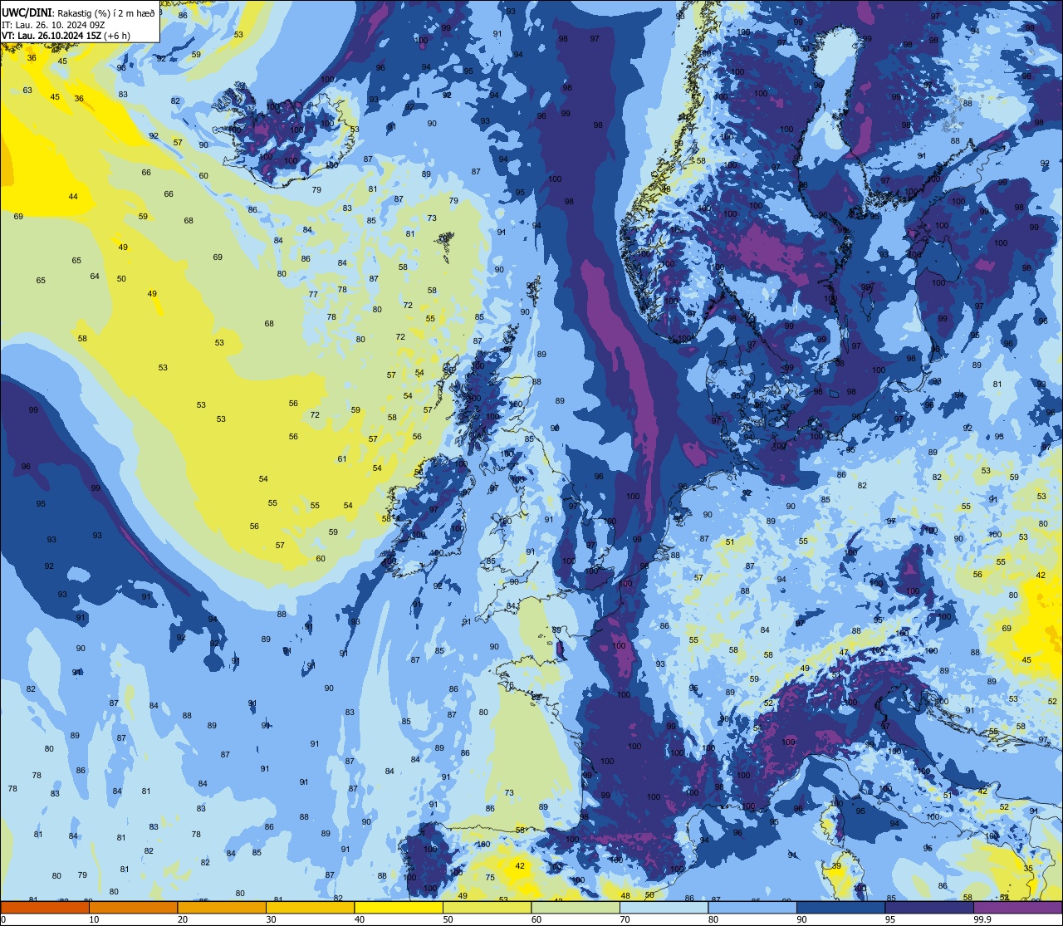Screen dimensions: 1063x926
Task: Click the 40–50% bright yellow legend segment
Action: tap(399, 907)
